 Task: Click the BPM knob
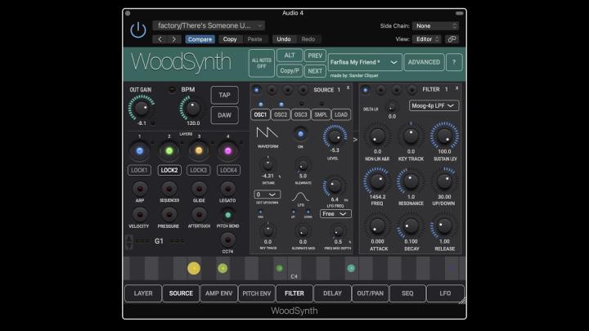[x=193, y=108]
